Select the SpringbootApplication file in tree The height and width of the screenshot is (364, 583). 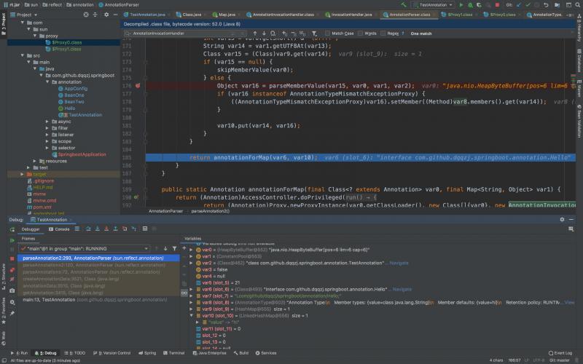click(82, 154)
